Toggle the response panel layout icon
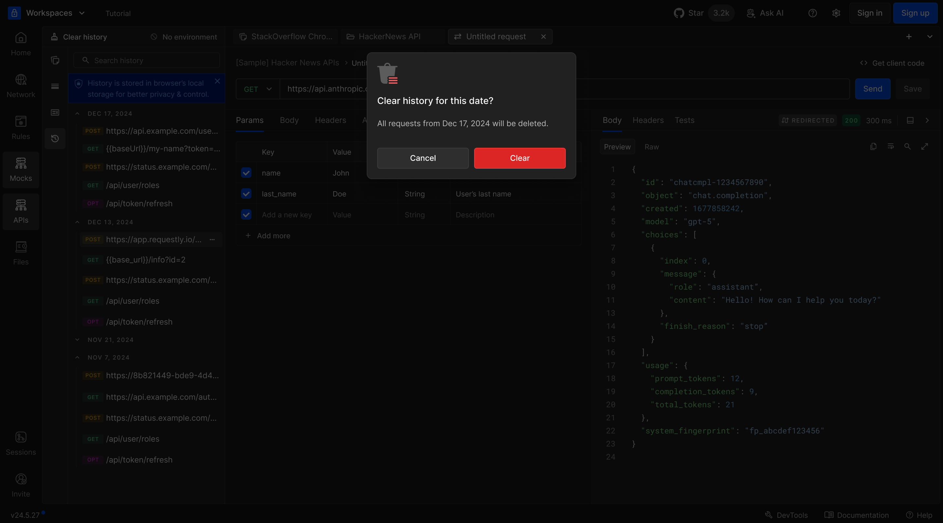Screen dimensions: 943x523 [910, 120]
